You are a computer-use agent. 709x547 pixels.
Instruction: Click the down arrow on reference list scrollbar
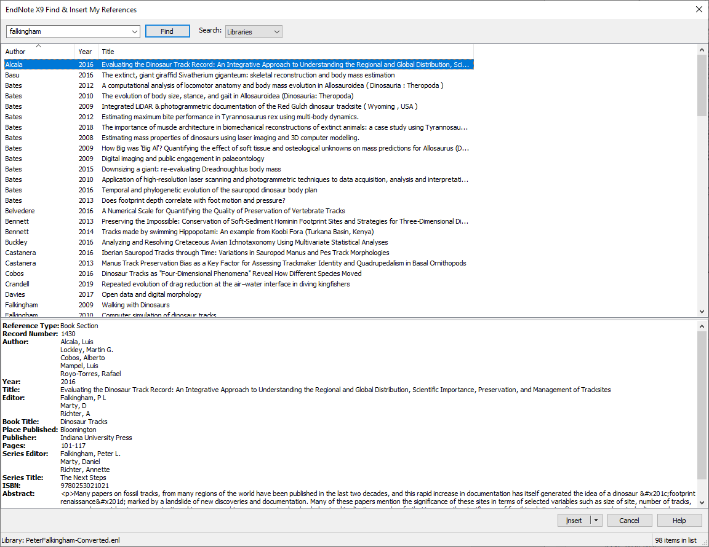(702, 311)
